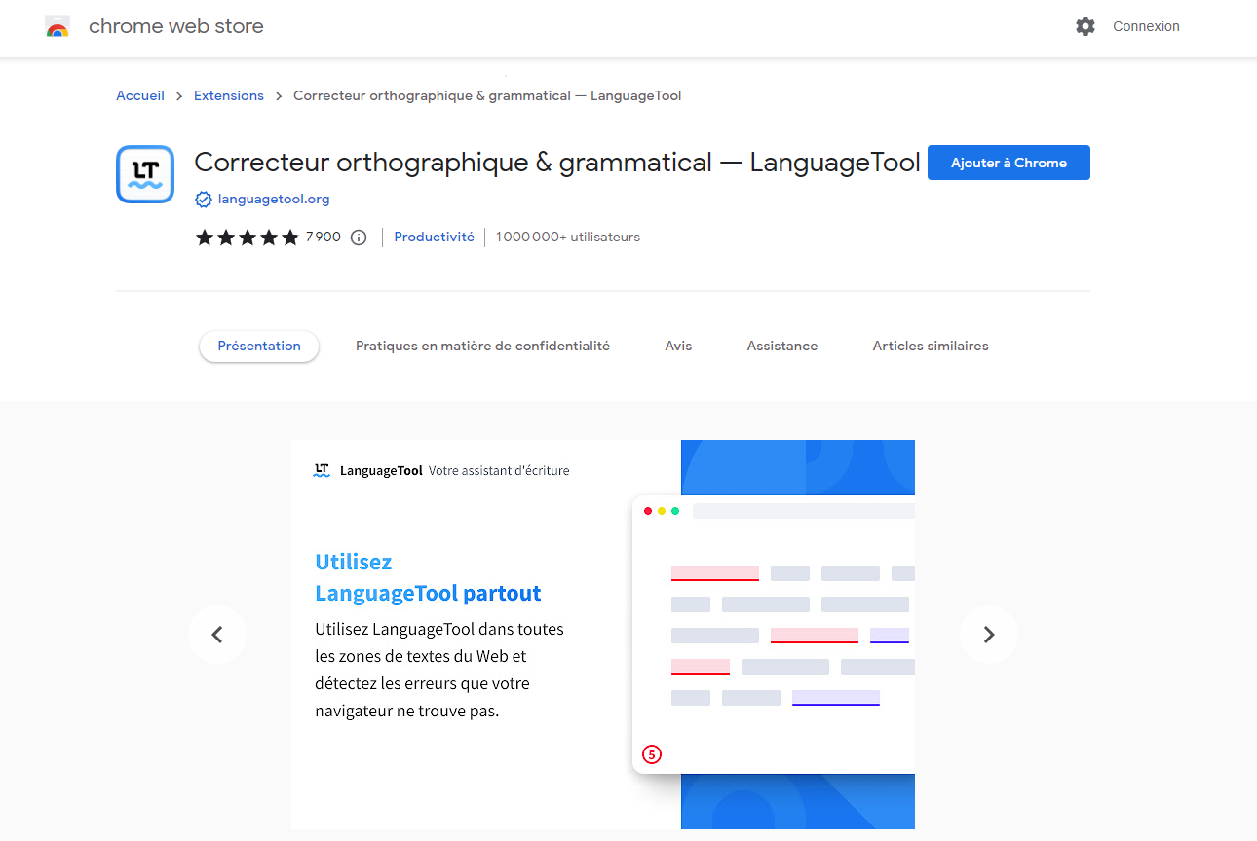This screenshot has height=841, width=1257.
Task: Visit the languagetool.org publisher link
Action: point(274,199)
